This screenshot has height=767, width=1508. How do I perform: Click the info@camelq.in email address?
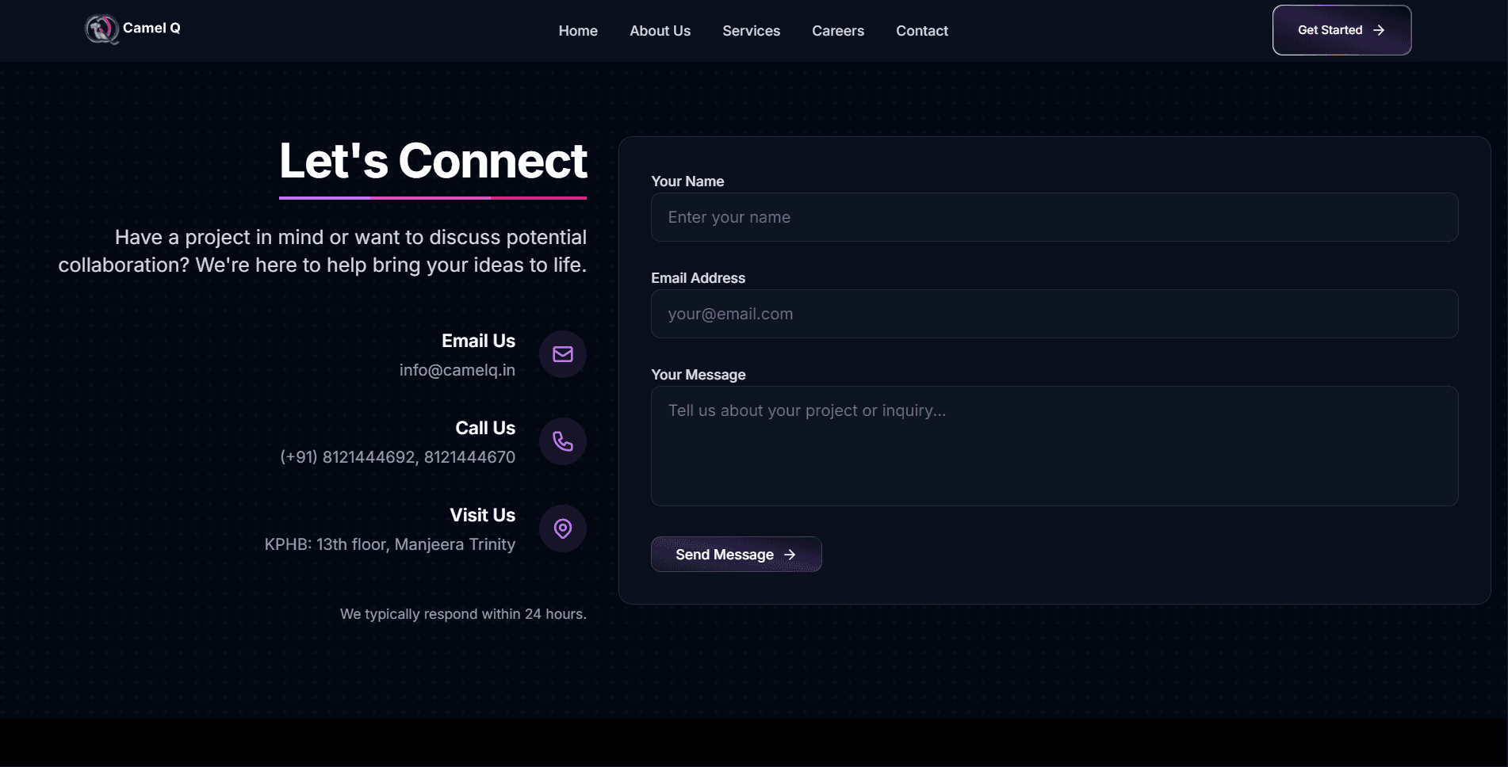pos(457,370)
